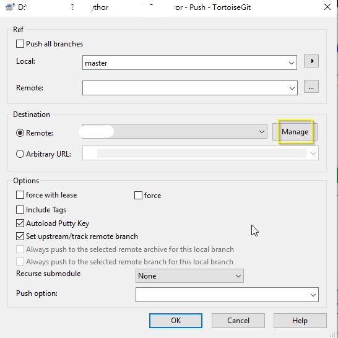This screenshot has height=338, width=338.
Task: Click the arrow button beside Local branch
Action: coord(311,61)
